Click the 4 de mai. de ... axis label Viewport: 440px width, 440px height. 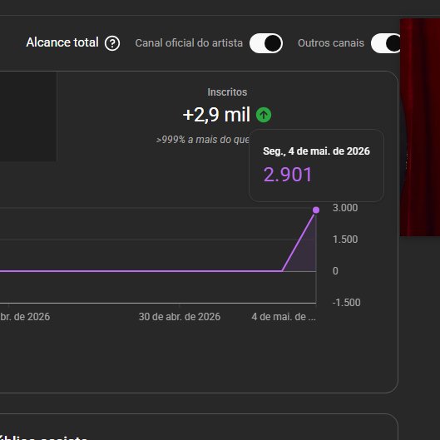coord(284,317)
